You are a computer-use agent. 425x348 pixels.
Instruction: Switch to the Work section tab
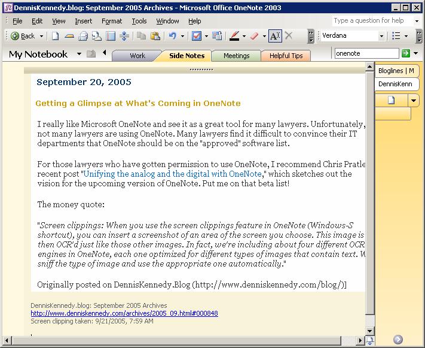137,56
